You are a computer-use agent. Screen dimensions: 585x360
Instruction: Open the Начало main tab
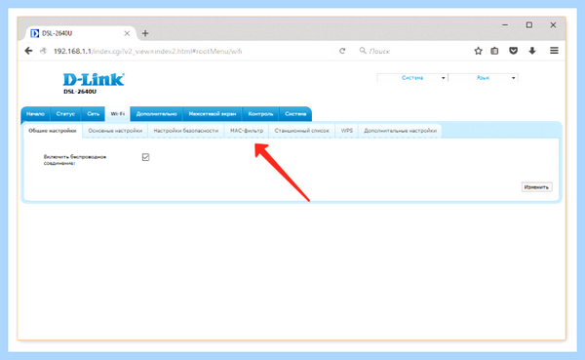(35, 114)
